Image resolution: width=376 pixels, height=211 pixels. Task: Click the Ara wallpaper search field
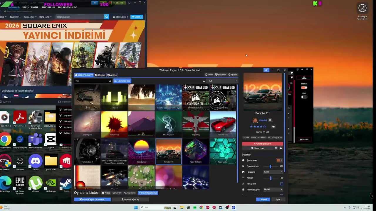91,81
